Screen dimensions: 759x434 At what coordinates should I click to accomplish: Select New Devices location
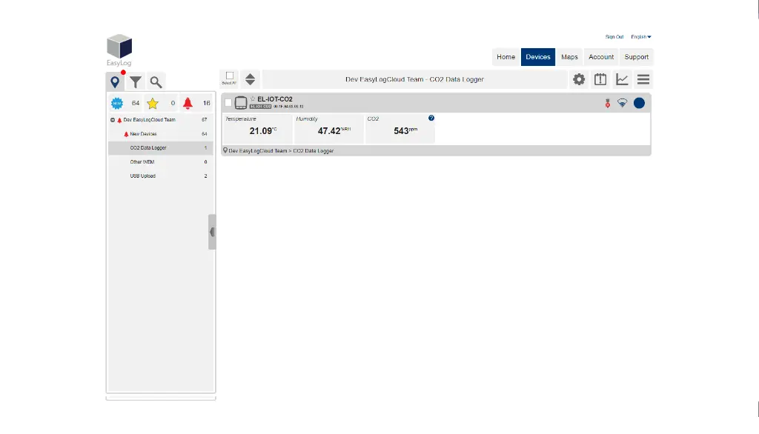point(143,134)
